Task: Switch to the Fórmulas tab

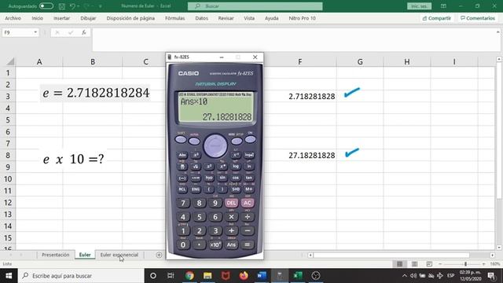Action: click(x=174, y=18)
